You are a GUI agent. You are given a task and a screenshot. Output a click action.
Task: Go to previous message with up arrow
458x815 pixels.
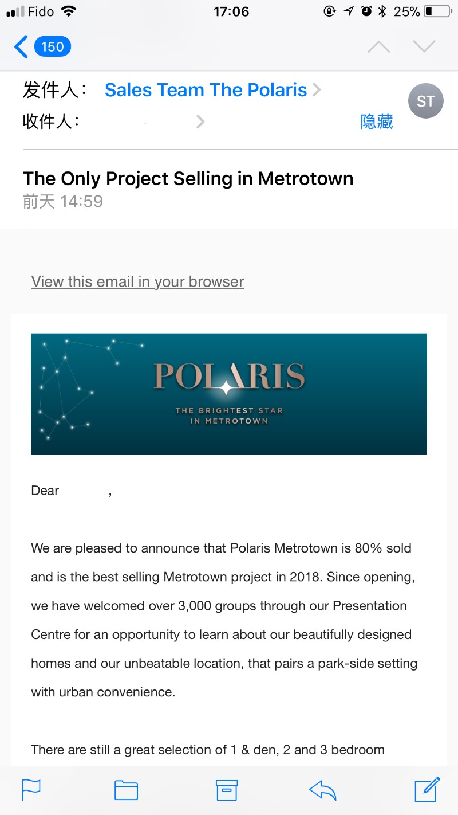(378, 47)
